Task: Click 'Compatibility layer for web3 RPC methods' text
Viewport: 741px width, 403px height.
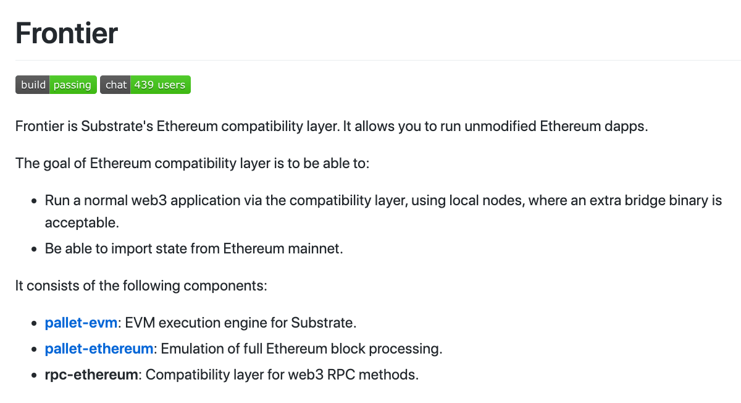Action: click(x=282, y=375)
